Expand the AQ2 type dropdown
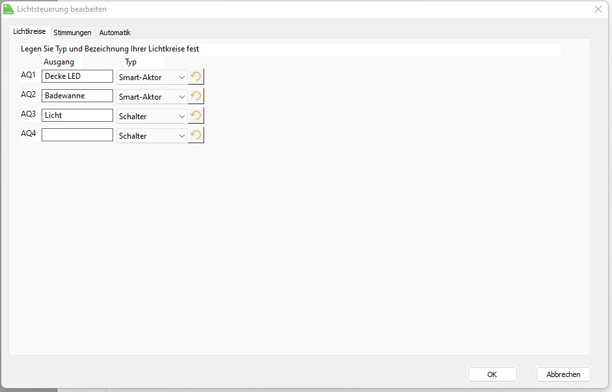The height and width of the screenshot is (392, 612). [x=152, y=97]
